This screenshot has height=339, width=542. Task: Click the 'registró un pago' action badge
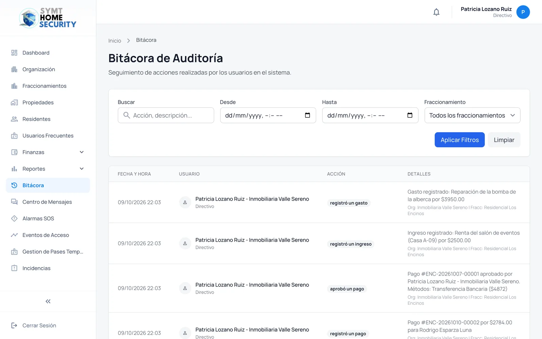click(x=348, y=334)
